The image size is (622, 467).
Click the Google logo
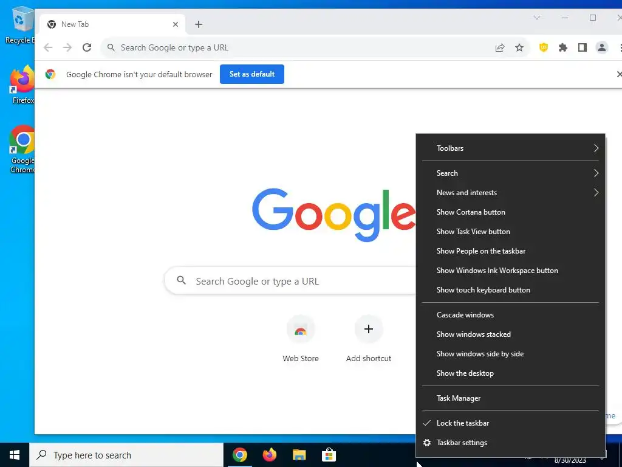(334, 215)
